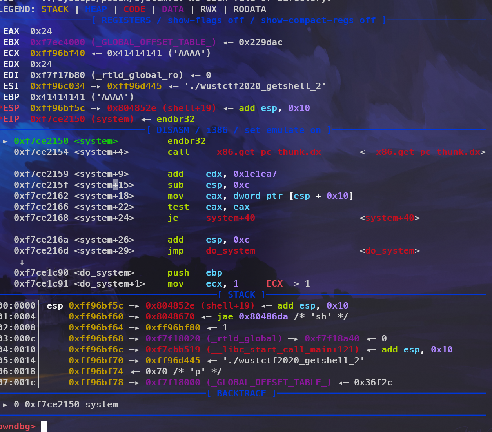Click the current-instruction arrow beside 0xf7ce2150 in DISASM
Viewport: 492px width, 432px height.
point(5,141)
